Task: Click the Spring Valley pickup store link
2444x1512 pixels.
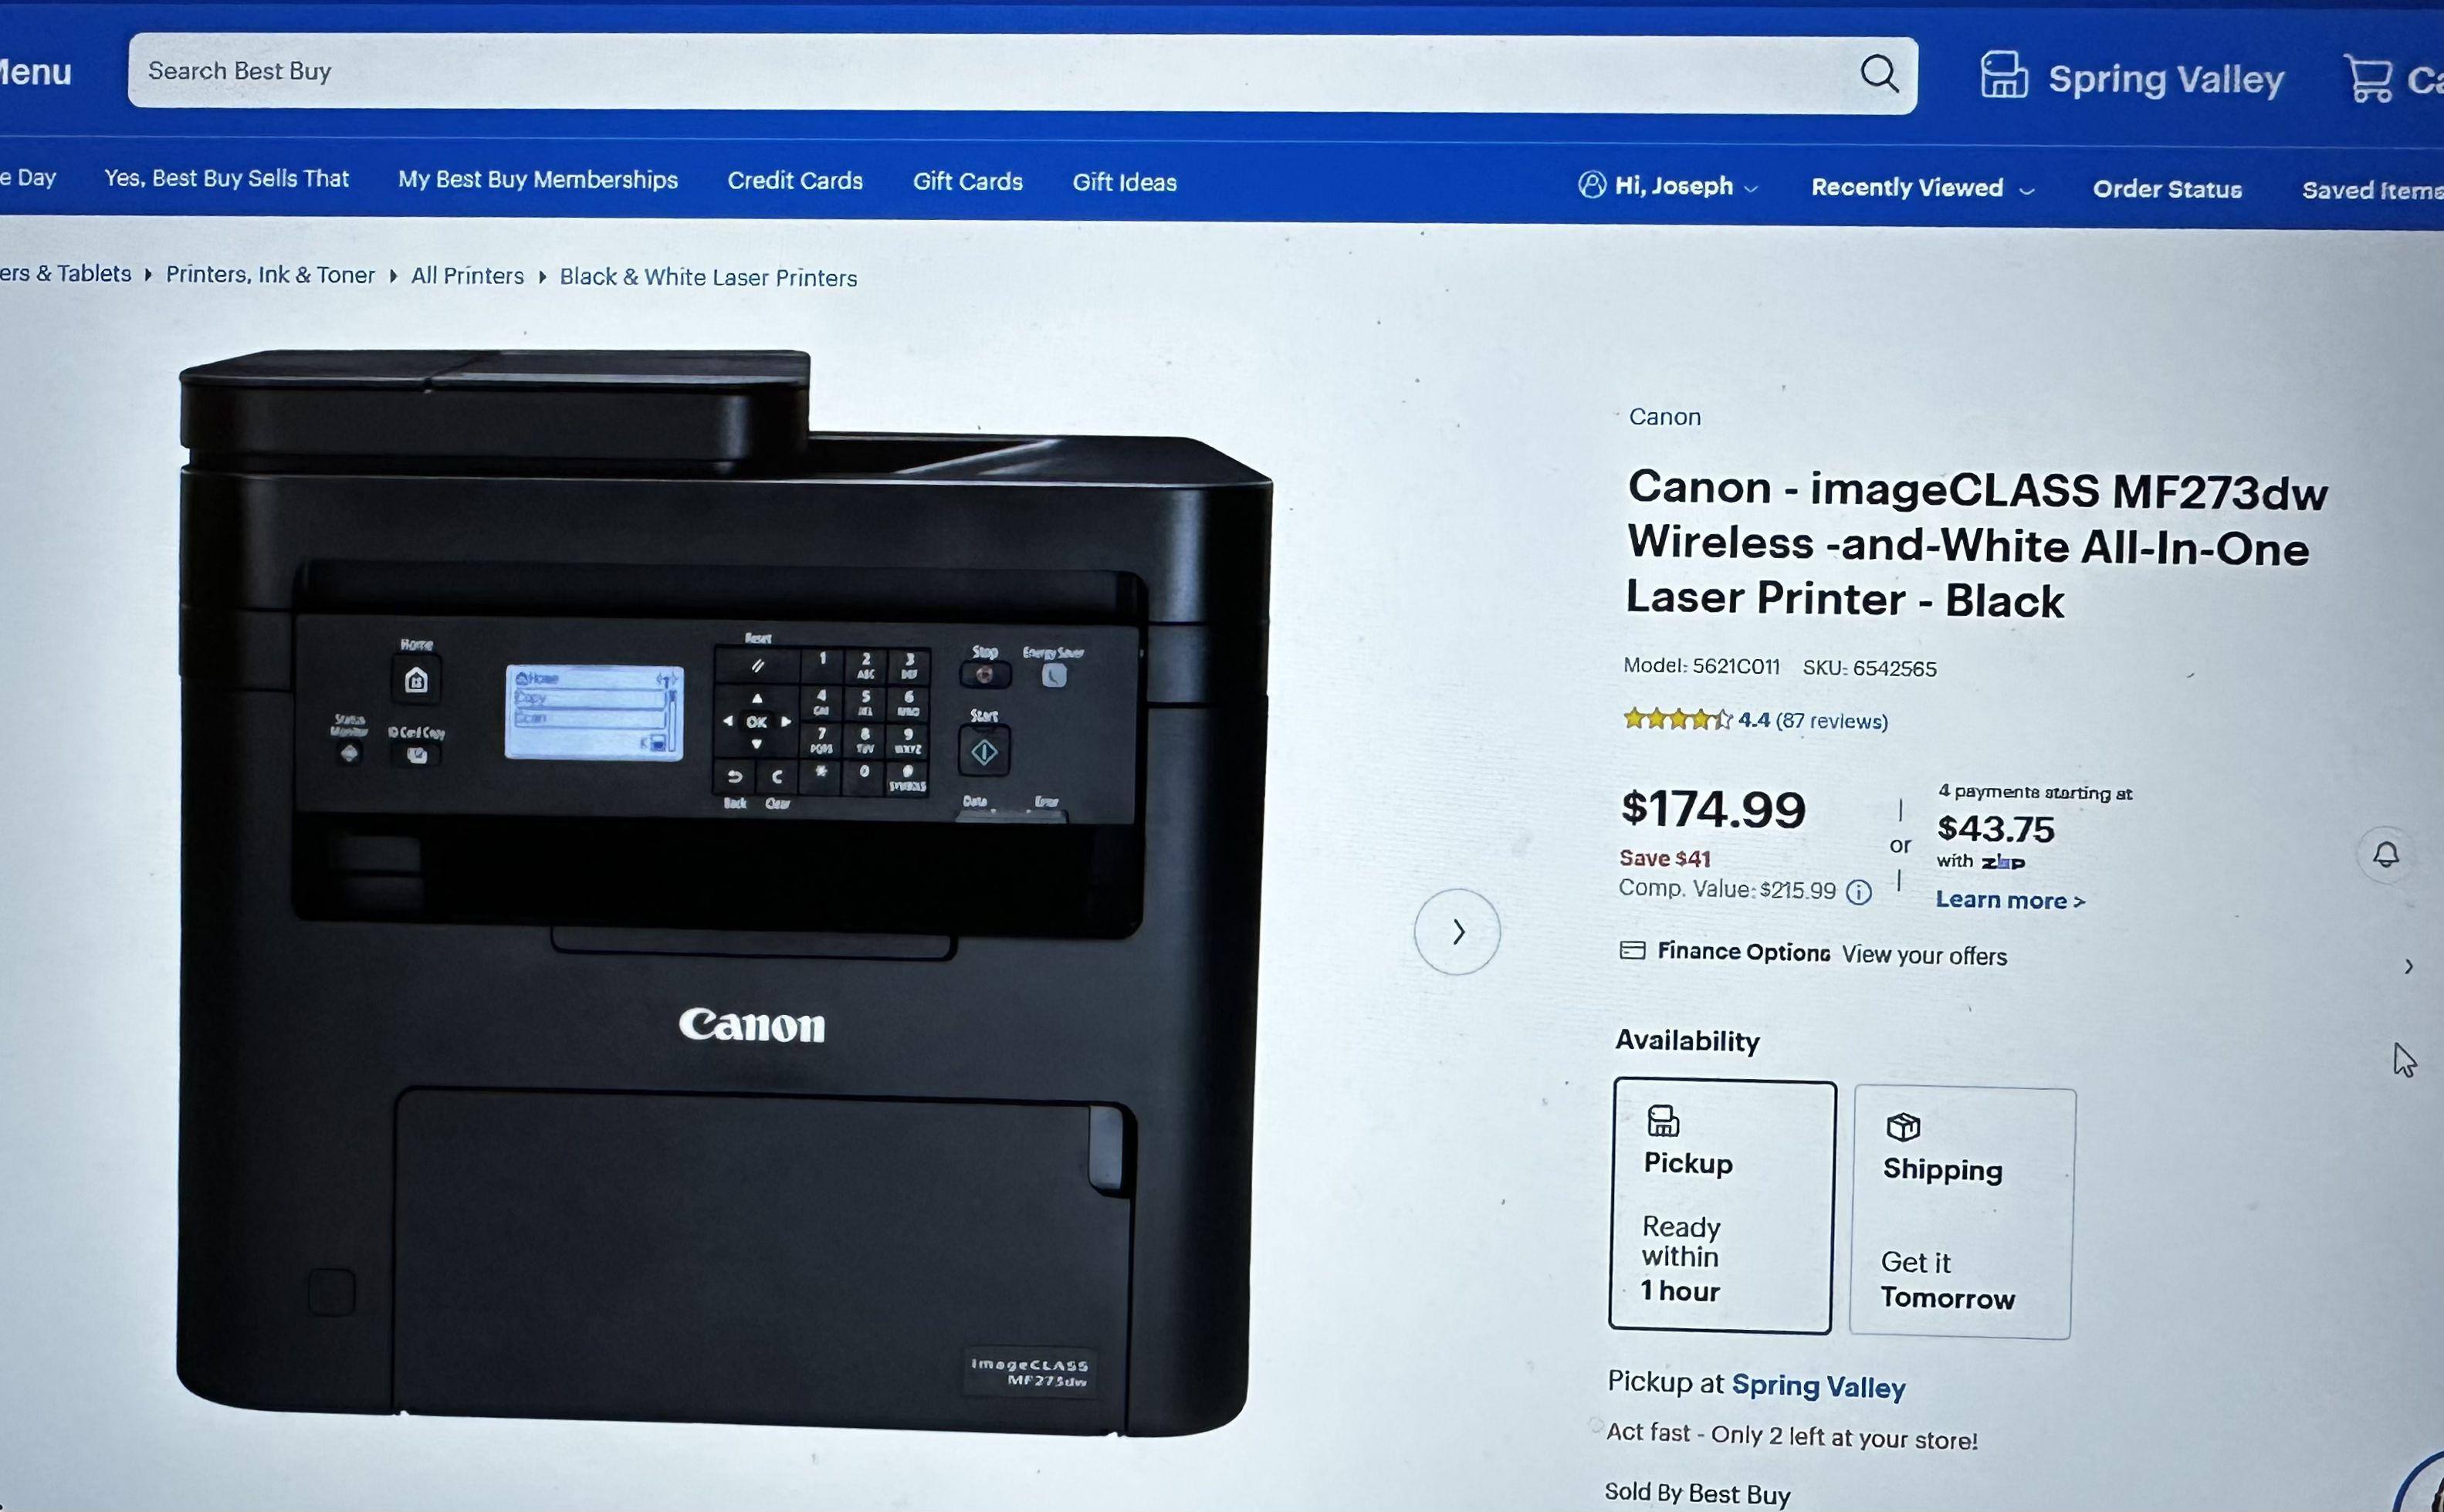Action: [1818, 1386]
